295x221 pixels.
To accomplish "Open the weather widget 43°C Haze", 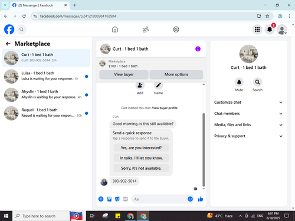I will click(x=220, y=216).
